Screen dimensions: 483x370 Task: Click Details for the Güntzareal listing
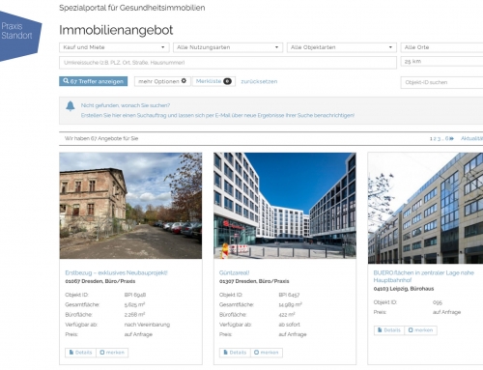[235, 353]
